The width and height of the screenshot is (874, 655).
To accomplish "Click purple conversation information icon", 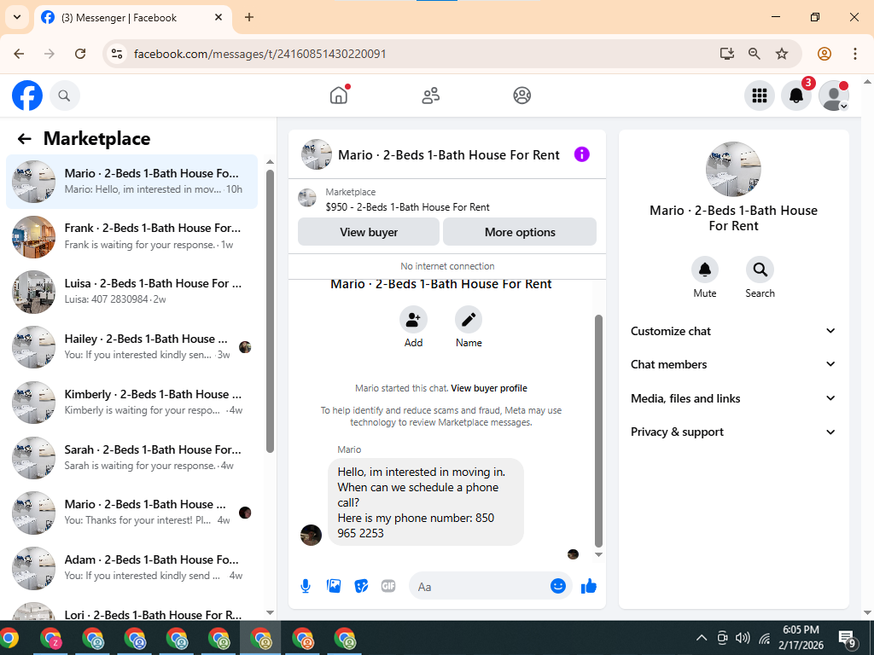I will 581,154.
